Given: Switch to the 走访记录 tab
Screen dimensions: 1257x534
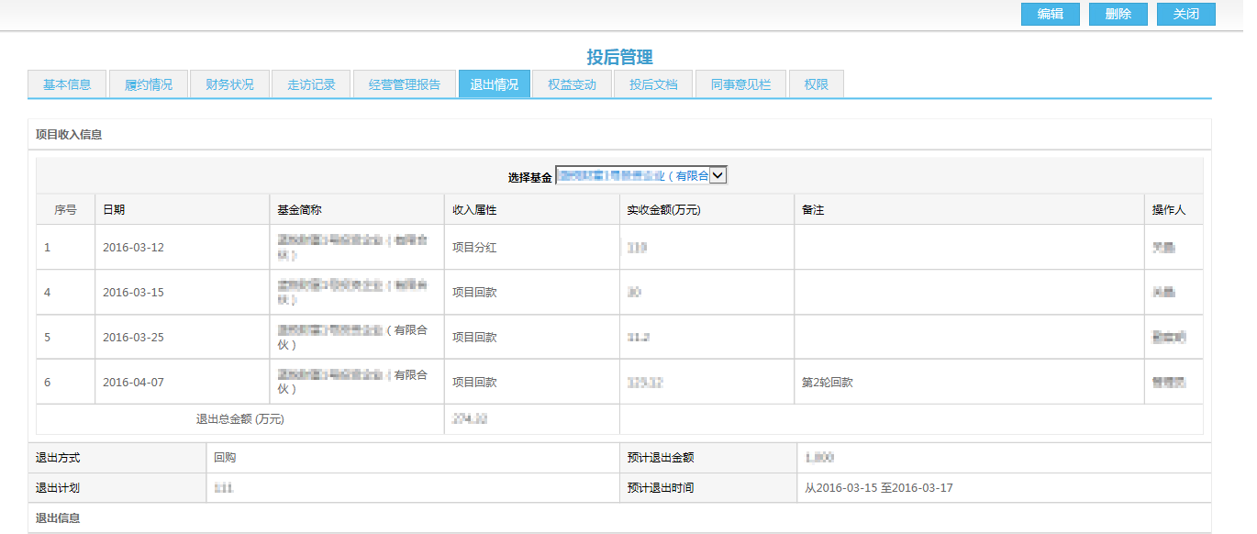Looking at the screenshot, I should 310,83.
